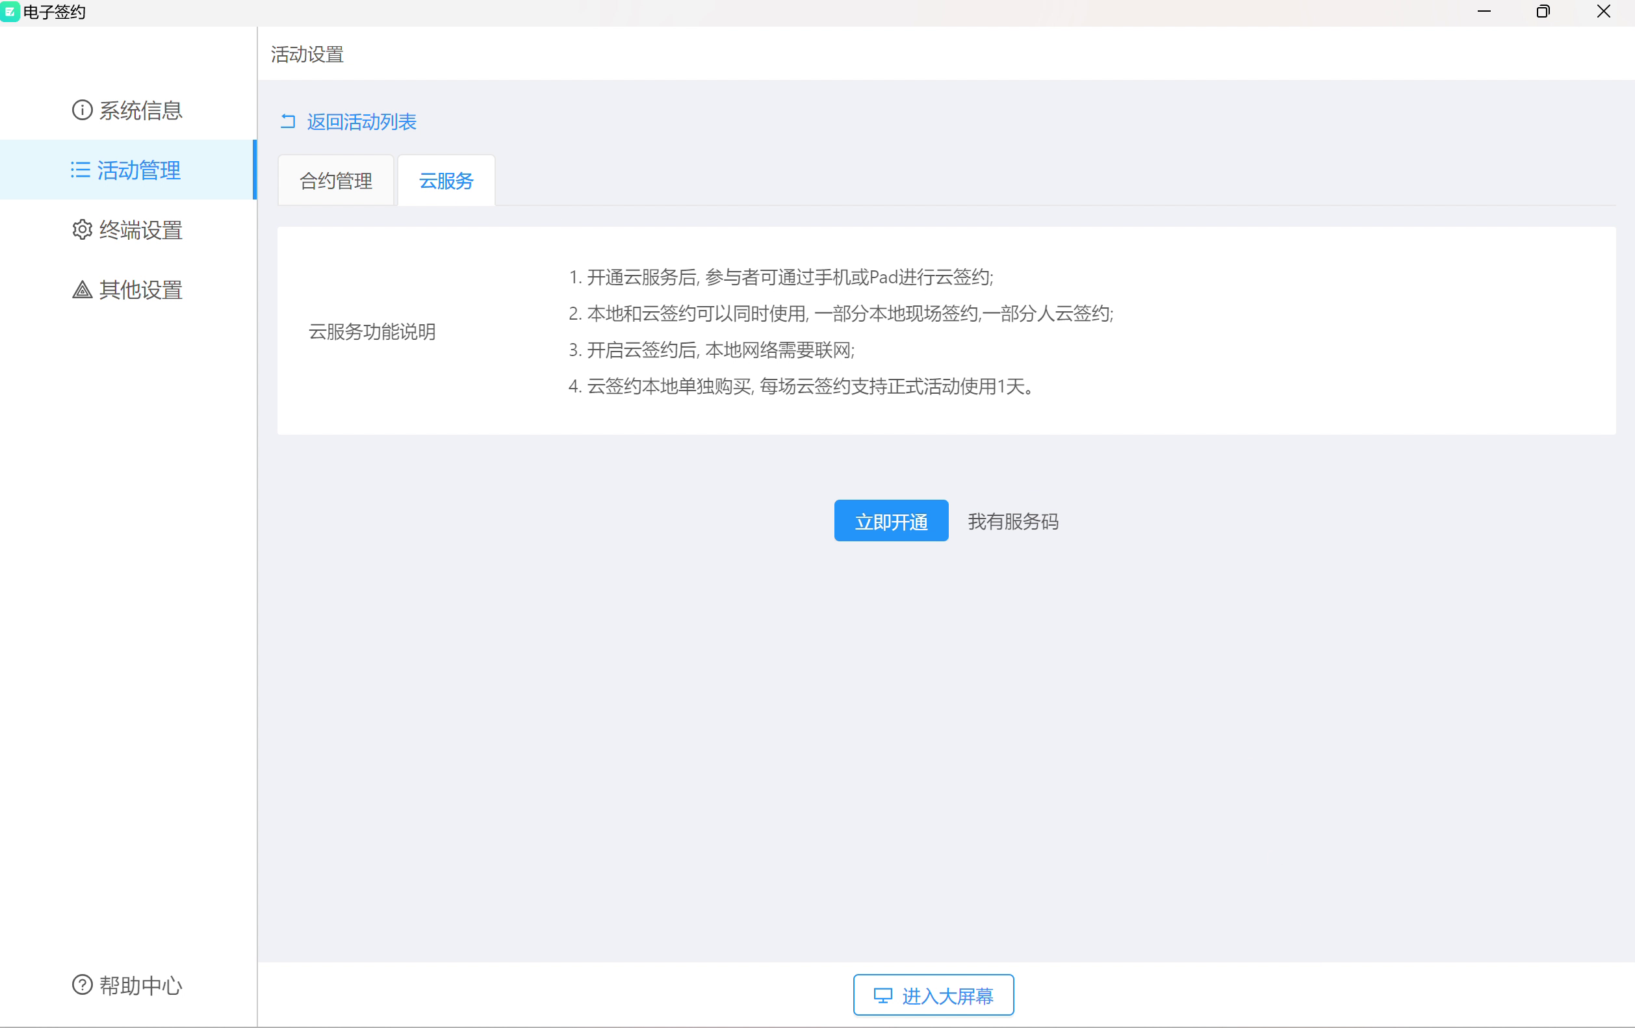Image resolution: width=1635 pixels, height=1028 pixels.
Task: Click the monitor icon in 进入大屏幕
Action: click(x=882, y=996)
